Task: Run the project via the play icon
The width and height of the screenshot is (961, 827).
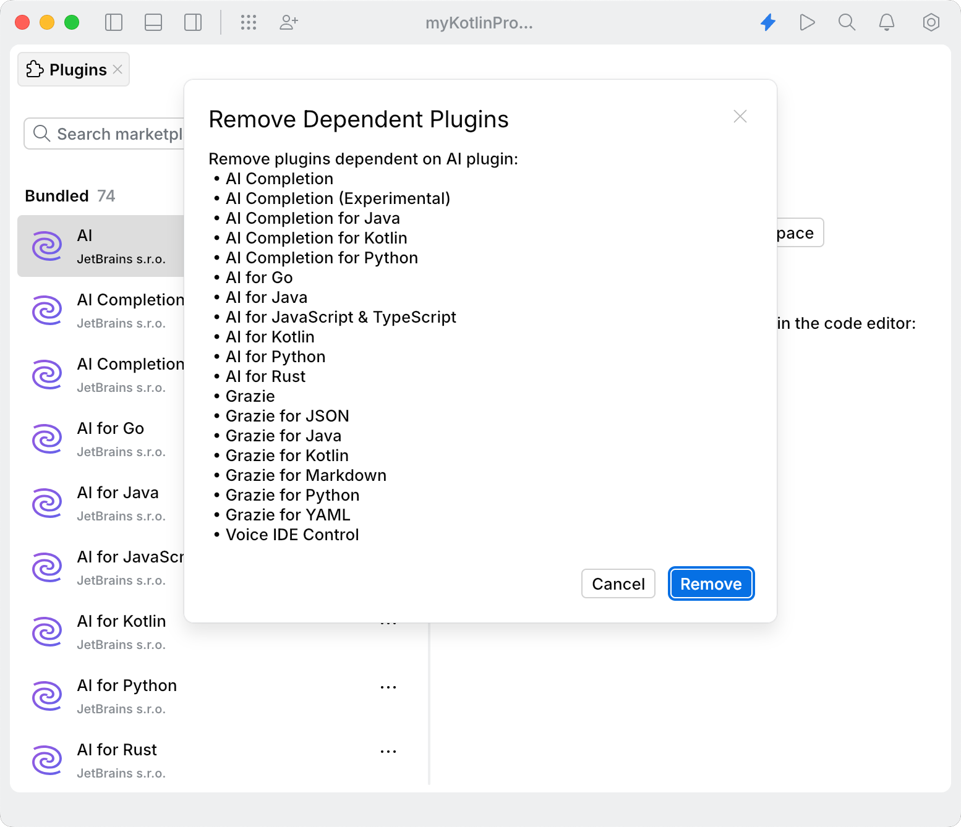Action: [x=807, y=22]
